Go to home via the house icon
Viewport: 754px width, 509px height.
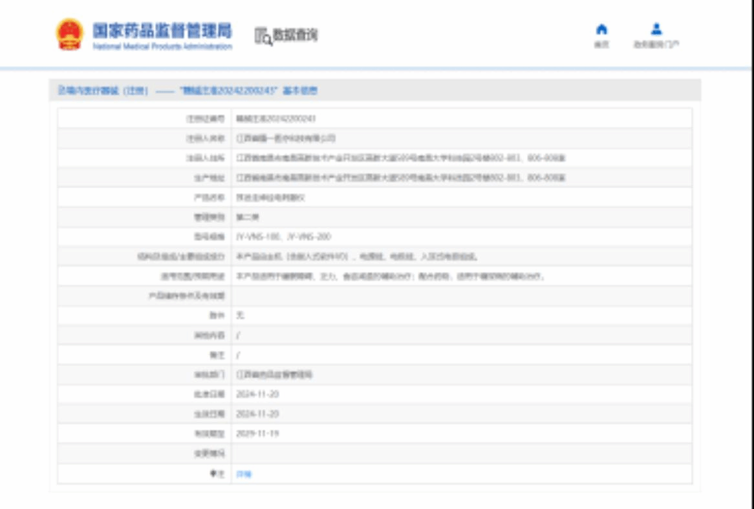coord(601,30)
